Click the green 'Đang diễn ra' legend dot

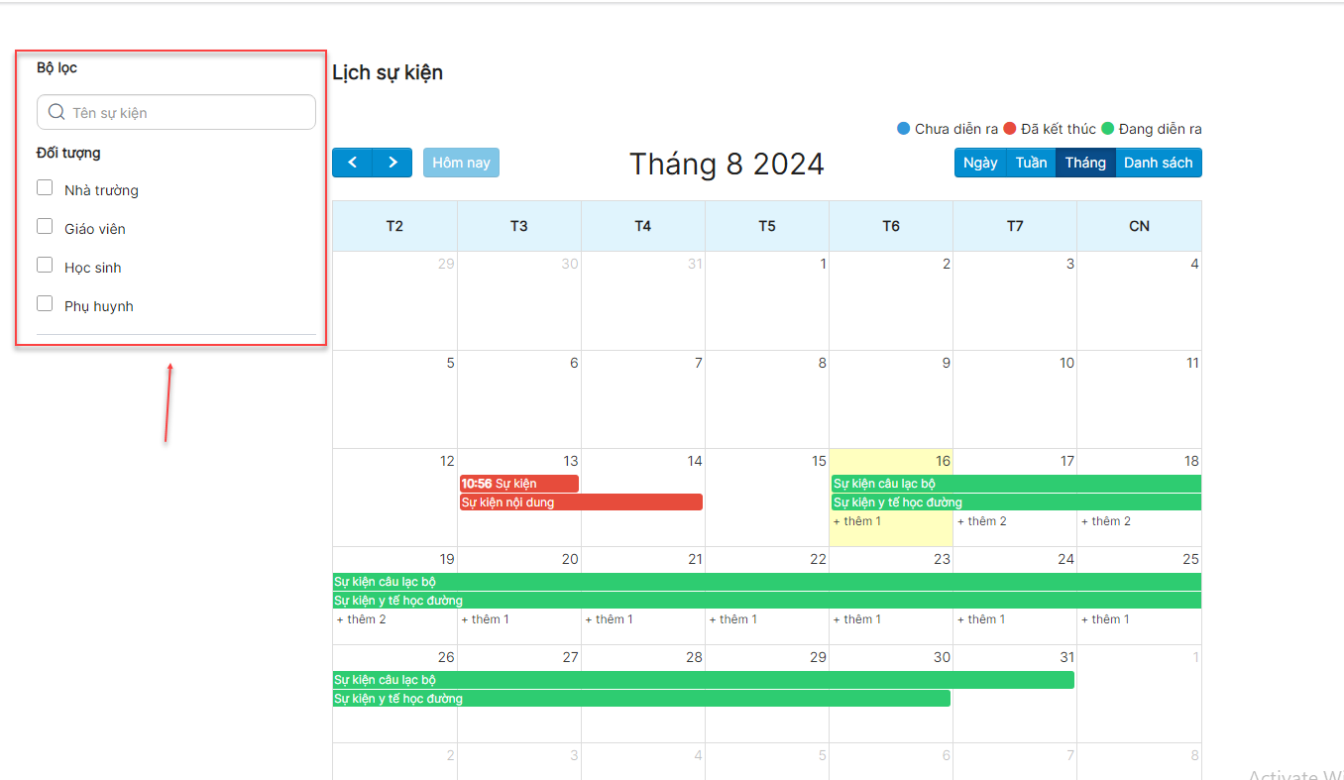pos(1107,129)
